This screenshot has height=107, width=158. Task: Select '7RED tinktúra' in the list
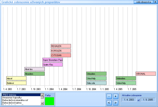[21, 95]
